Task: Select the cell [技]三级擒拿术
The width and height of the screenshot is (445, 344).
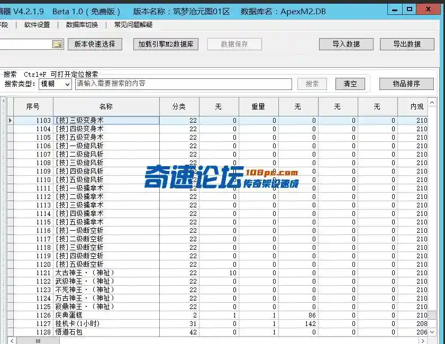Action: 106,205
